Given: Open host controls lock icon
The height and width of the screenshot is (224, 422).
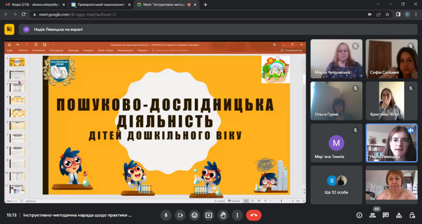Looking at the screenshot, I should point(412,215).
